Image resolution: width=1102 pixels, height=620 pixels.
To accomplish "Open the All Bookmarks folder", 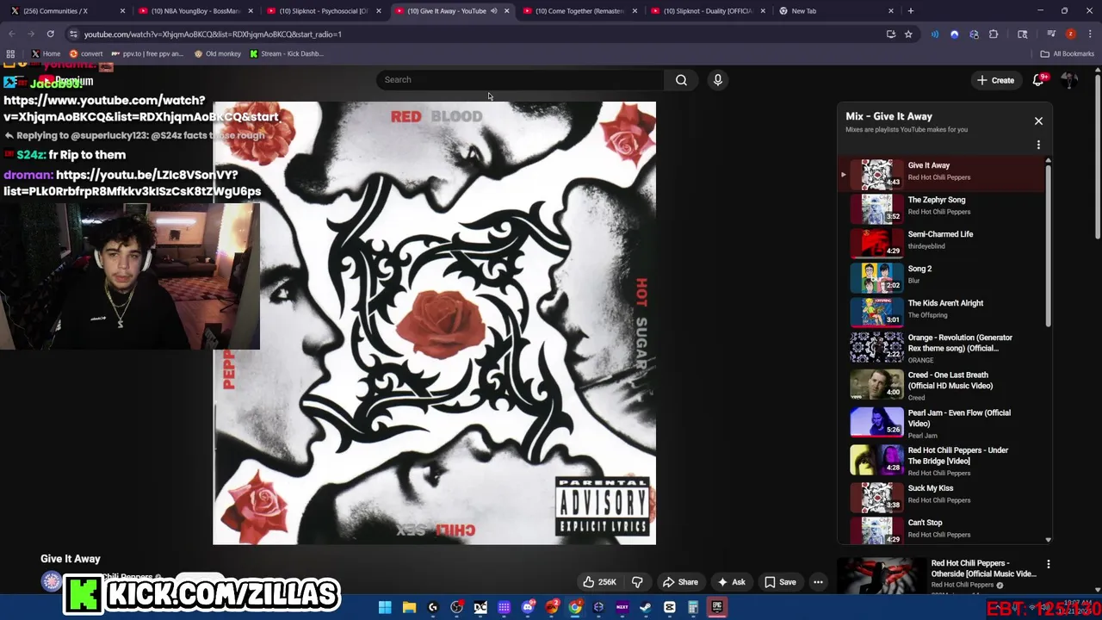I will click(1068, 53).
